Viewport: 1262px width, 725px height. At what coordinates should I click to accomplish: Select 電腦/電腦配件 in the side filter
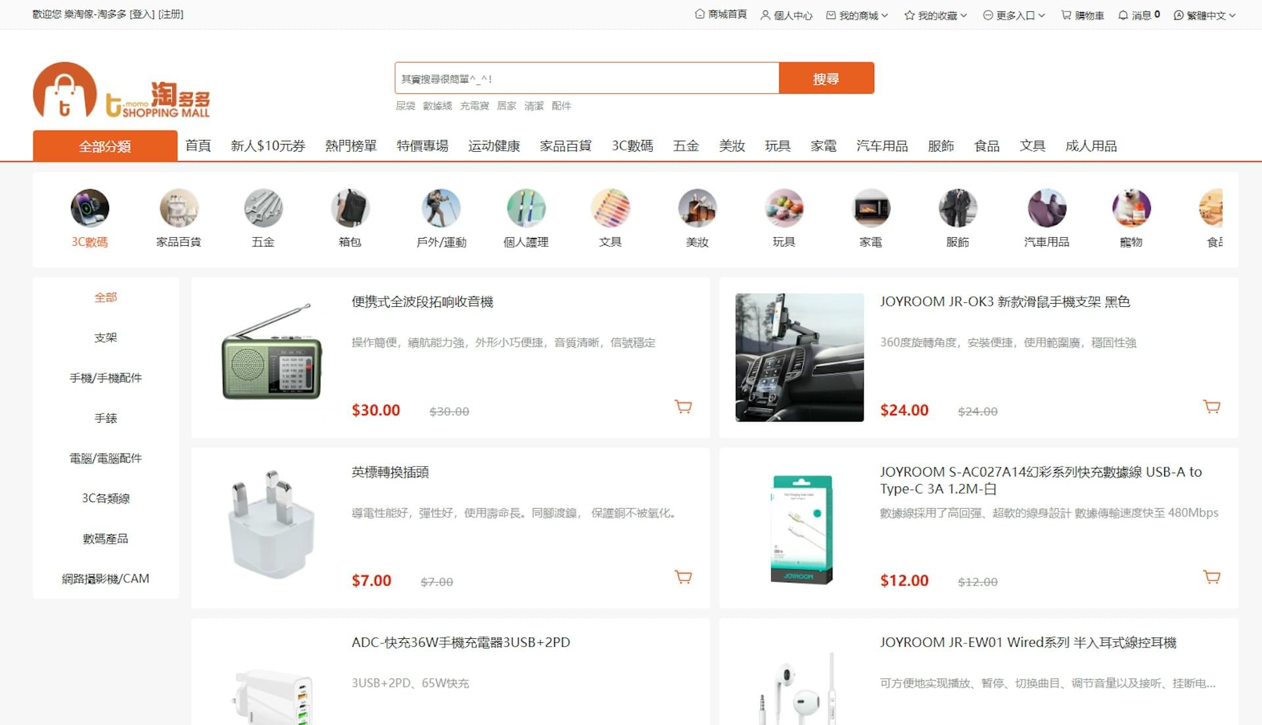point(106,458)
